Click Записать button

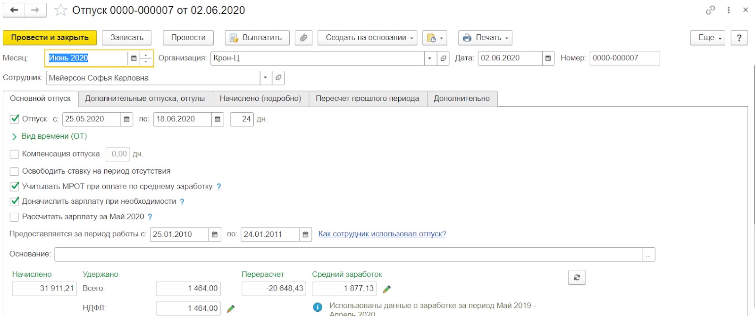127,38
